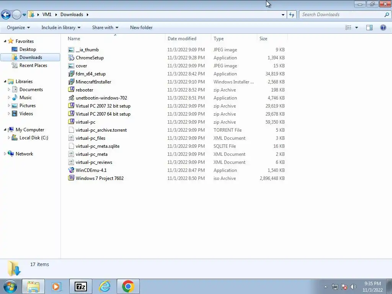This screenshot has width=392, height=294.
Task: Open the Share with menu
Action: click(x=105, y=28)
